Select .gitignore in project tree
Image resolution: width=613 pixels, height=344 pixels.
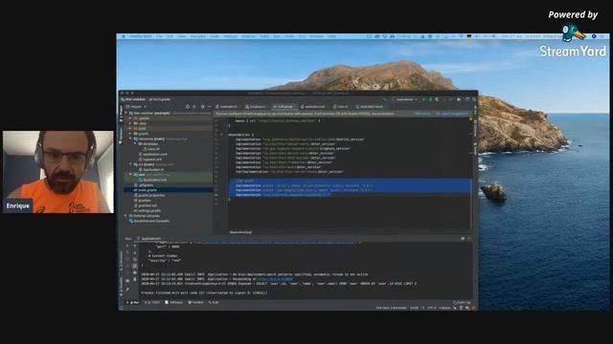pyautogui.click(x=145, y=184)
